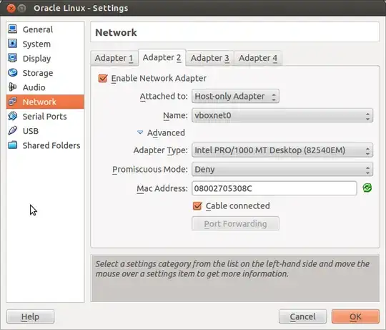The height and width of the screenshot is (330, 386).
Task: Click the Storage disk icon
Action: [13, 73]
